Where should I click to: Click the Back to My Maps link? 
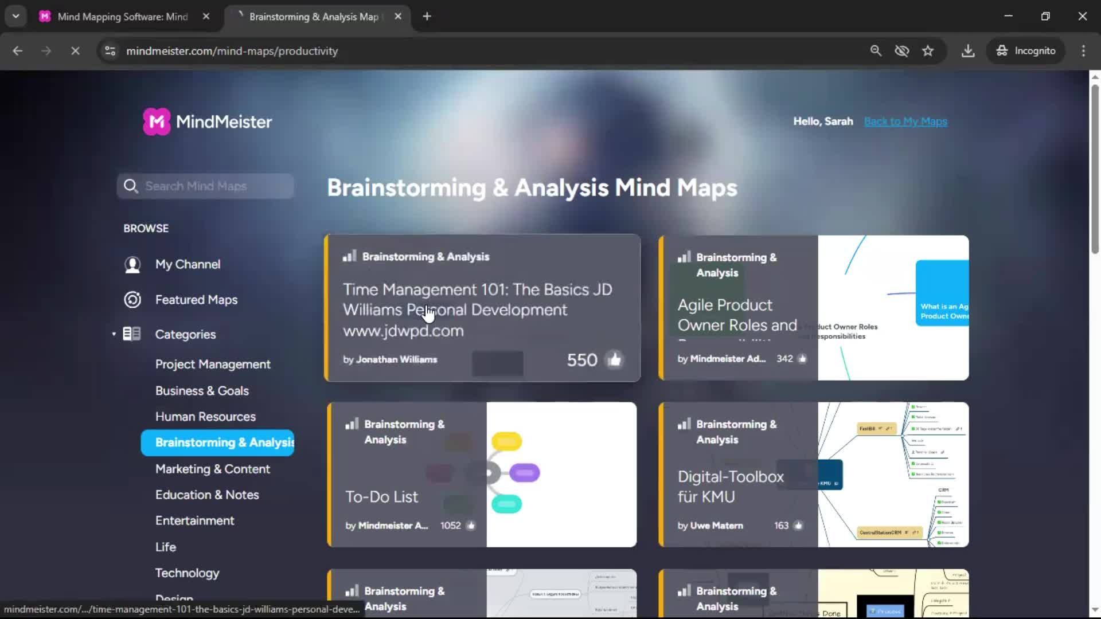tap(905, 122)
